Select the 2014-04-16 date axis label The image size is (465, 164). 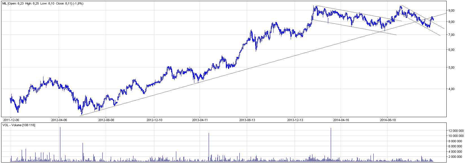coord(341,120)
